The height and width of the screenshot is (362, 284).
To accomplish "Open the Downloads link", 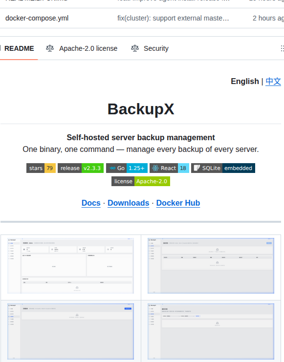I will pyautogui.click(x=129, y=203).
